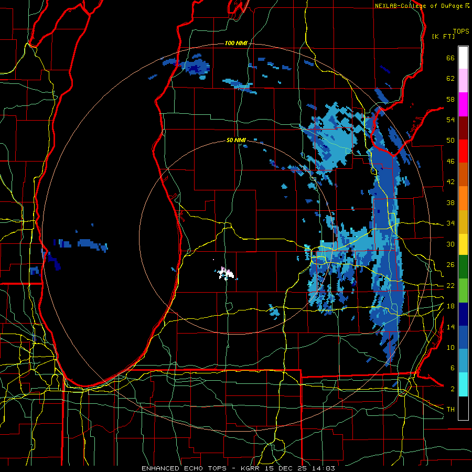Click the 50 legend value
The width and height of the screenshot is (472, 472).
click(x=450, y=141)
